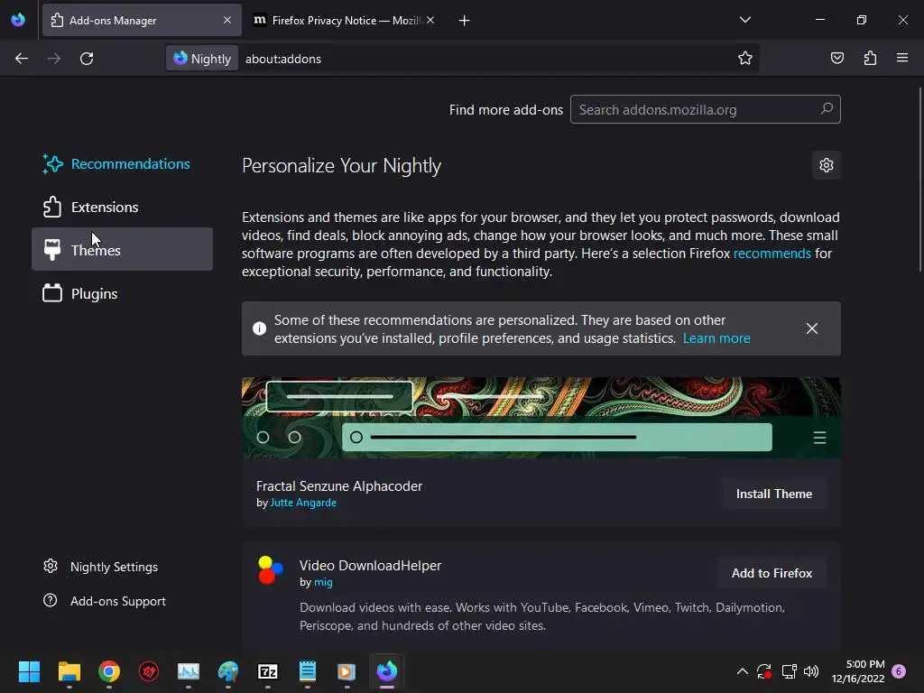The height and width of the screenshot is (693, 924).
Task: Open the Plugins category
Action: click(122, 293)
